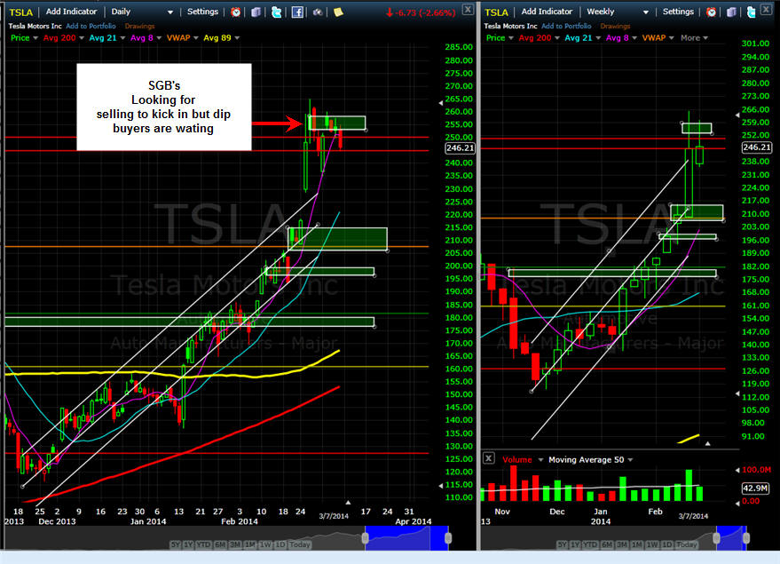Select Today range in Daily chart

299,544
